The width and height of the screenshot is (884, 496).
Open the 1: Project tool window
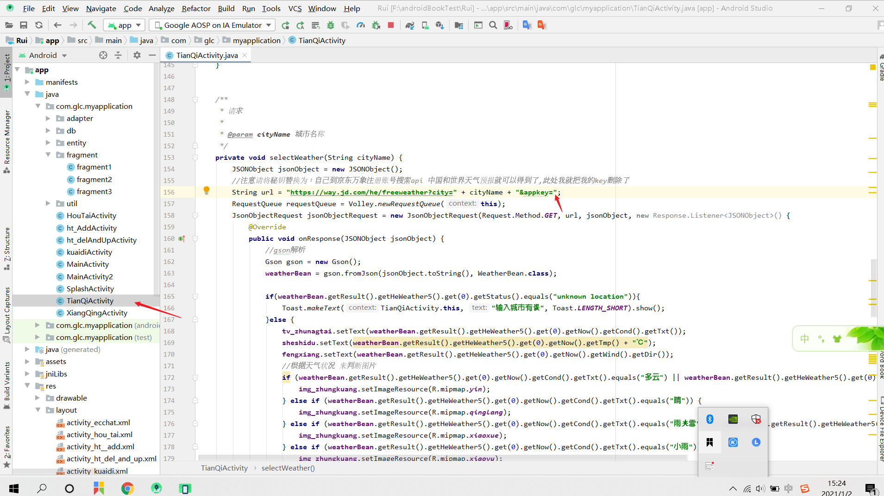tap(6, 71)
